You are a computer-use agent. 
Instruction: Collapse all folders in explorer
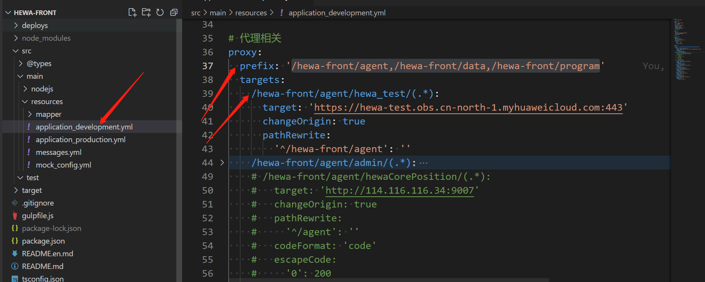[x=174, y=12]
